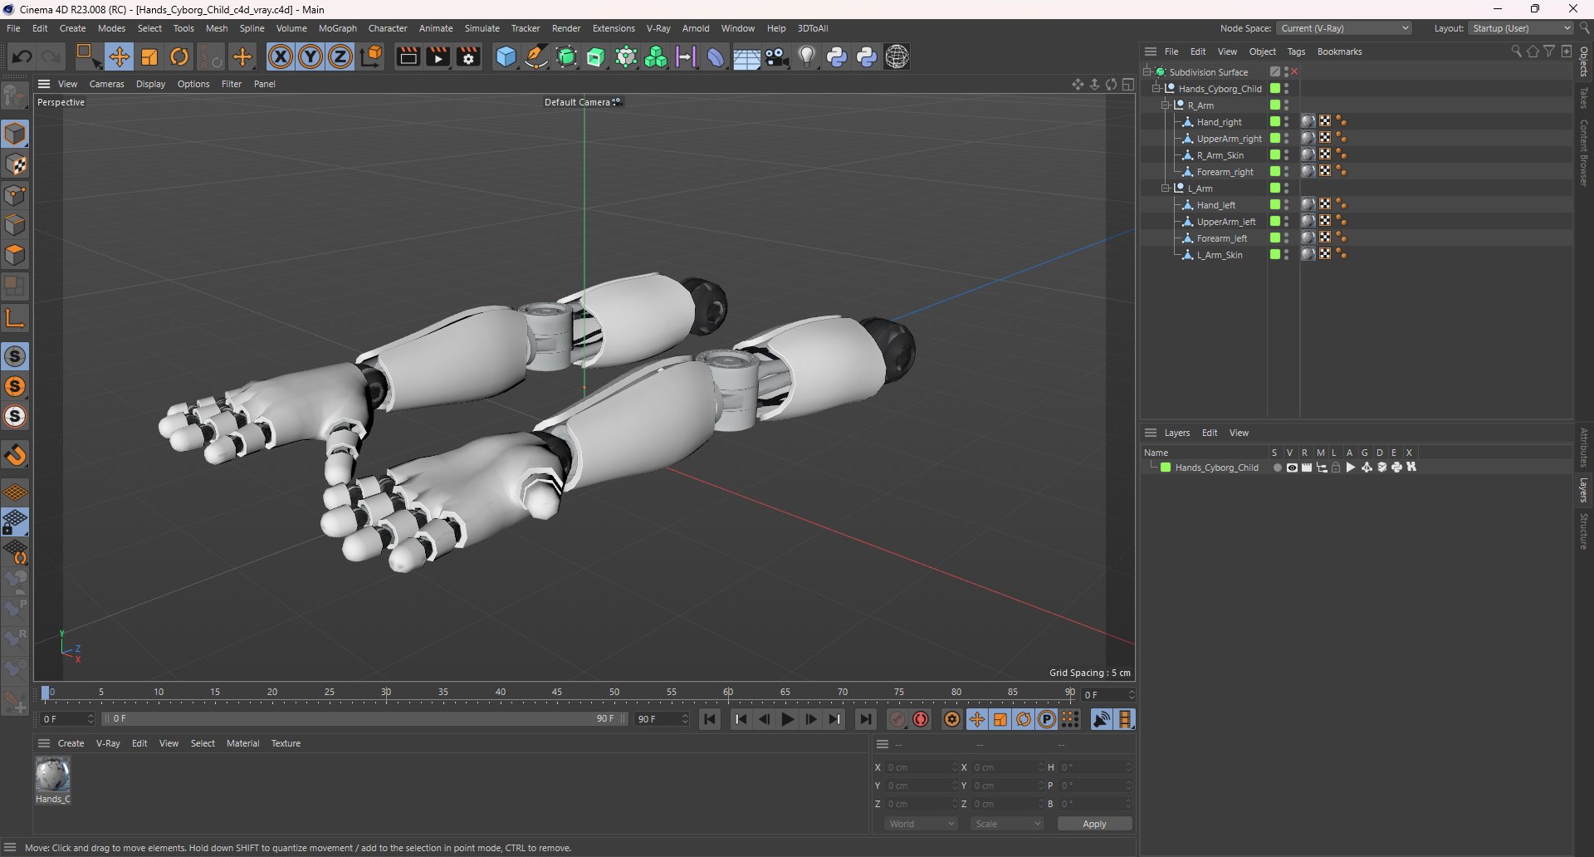Click Render to Picture Viewer icon

438,56
